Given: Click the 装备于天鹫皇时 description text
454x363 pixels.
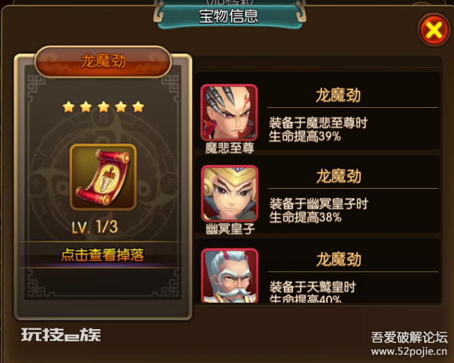Looking at the screenshot, I should point(313,287).
